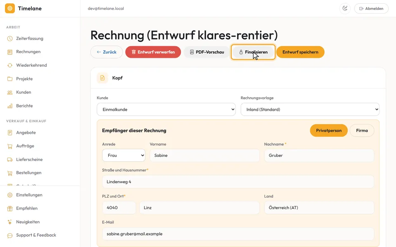This screenshot has width=396, height=247.
Task: Click Finalisieren button
Action: [253, 52]
